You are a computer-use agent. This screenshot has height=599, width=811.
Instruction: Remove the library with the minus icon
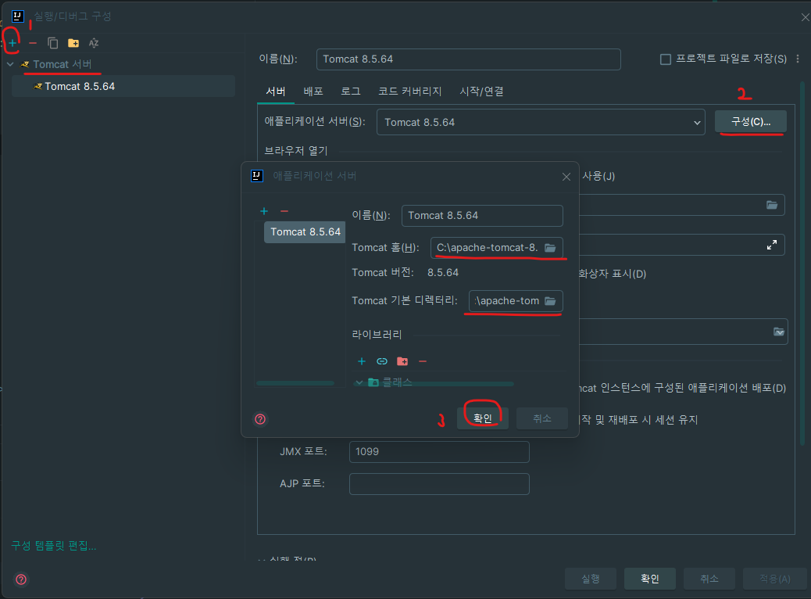[423, 361]
